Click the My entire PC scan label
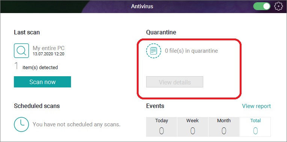This screenshot has height=142, width=287. click(x=48, y=48)
